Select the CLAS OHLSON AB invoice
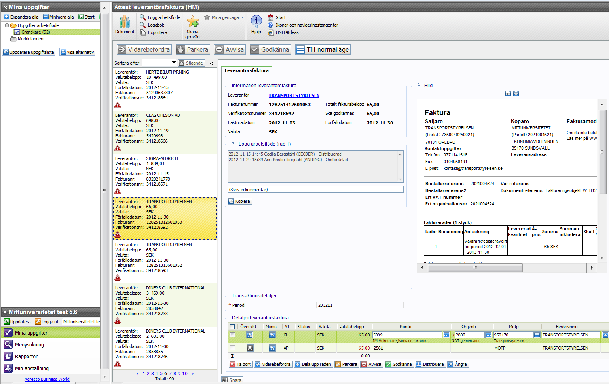This screenshot has width=609, height=384. 165,132
